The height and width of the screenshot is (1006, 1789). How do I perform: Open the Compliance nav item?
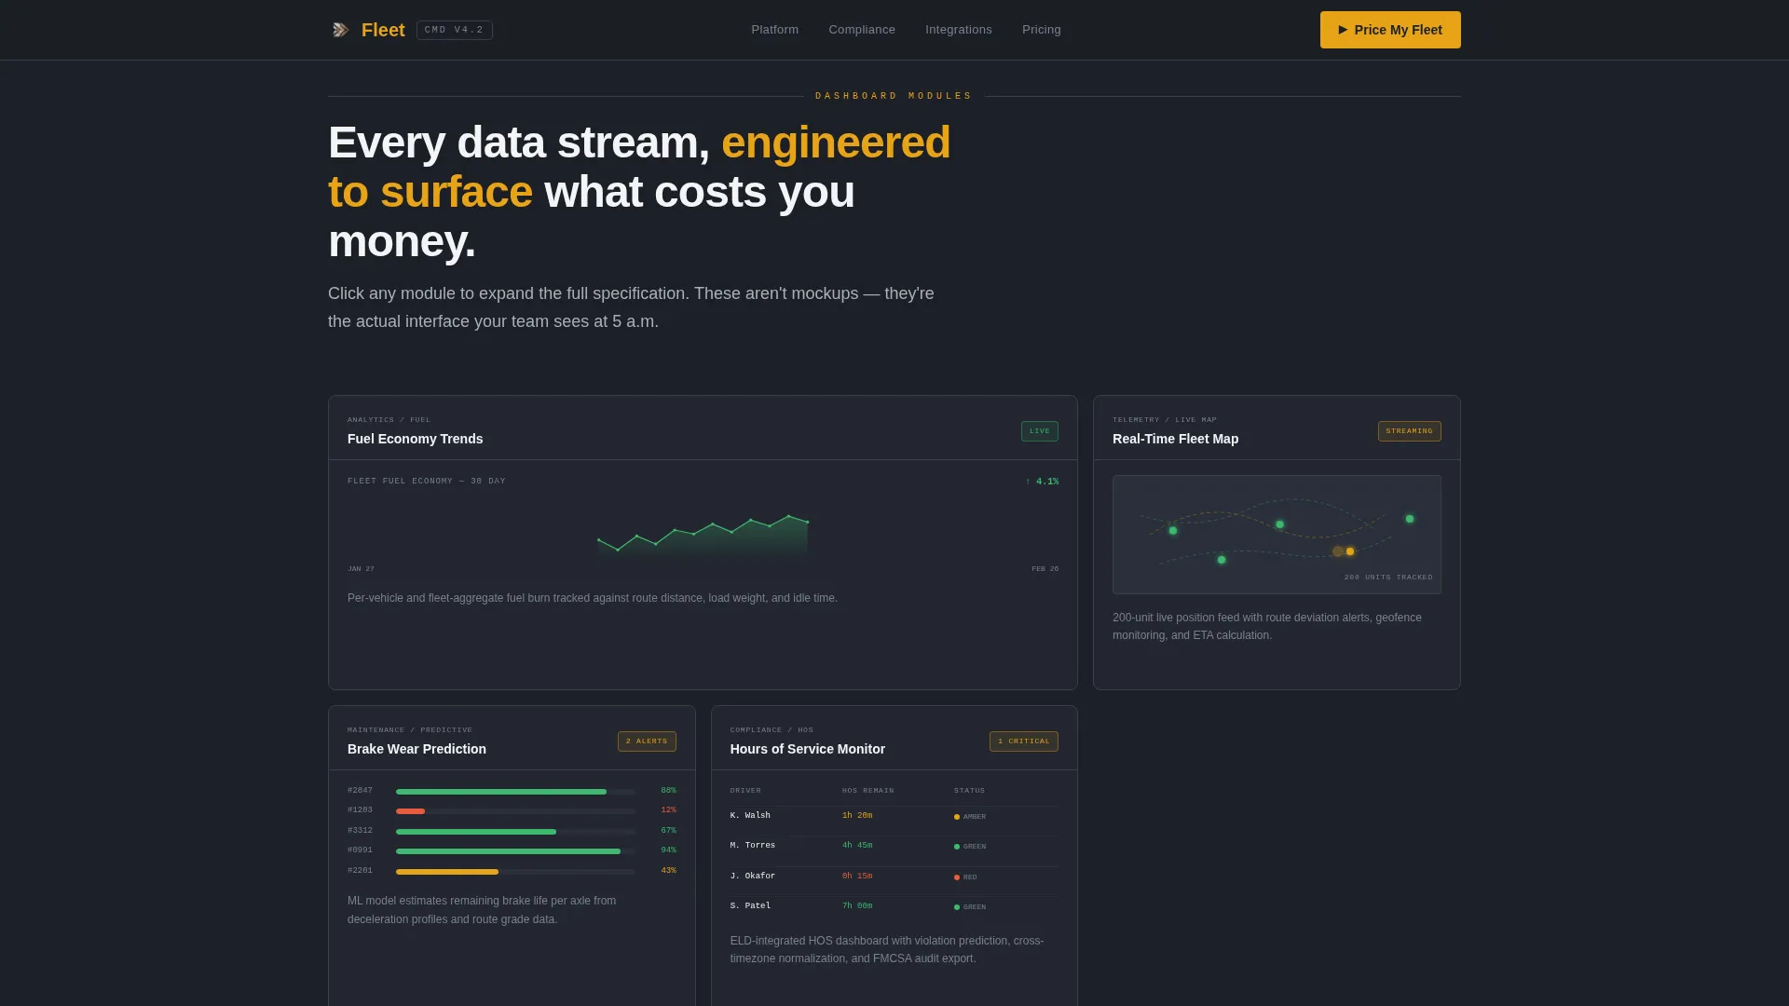pyautogui.click(x=862, y=30)
